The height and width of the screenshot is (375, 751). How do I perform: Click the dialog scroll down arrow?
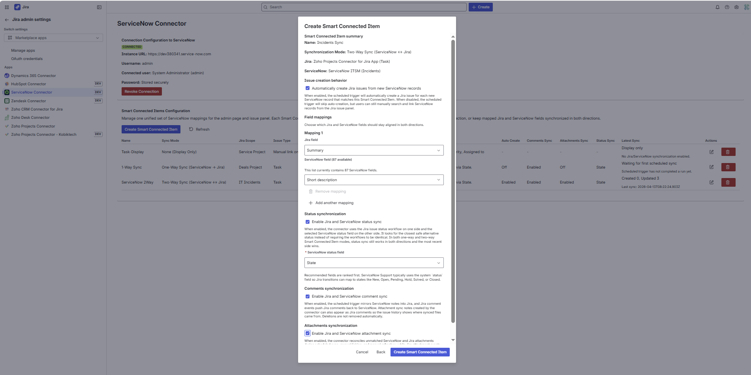point(453,340)
